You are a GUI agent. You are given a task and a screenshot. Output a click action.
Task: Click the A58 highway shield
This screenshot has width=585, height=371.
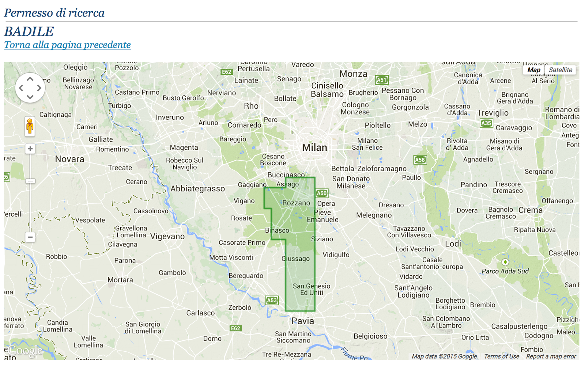[420, 160]
